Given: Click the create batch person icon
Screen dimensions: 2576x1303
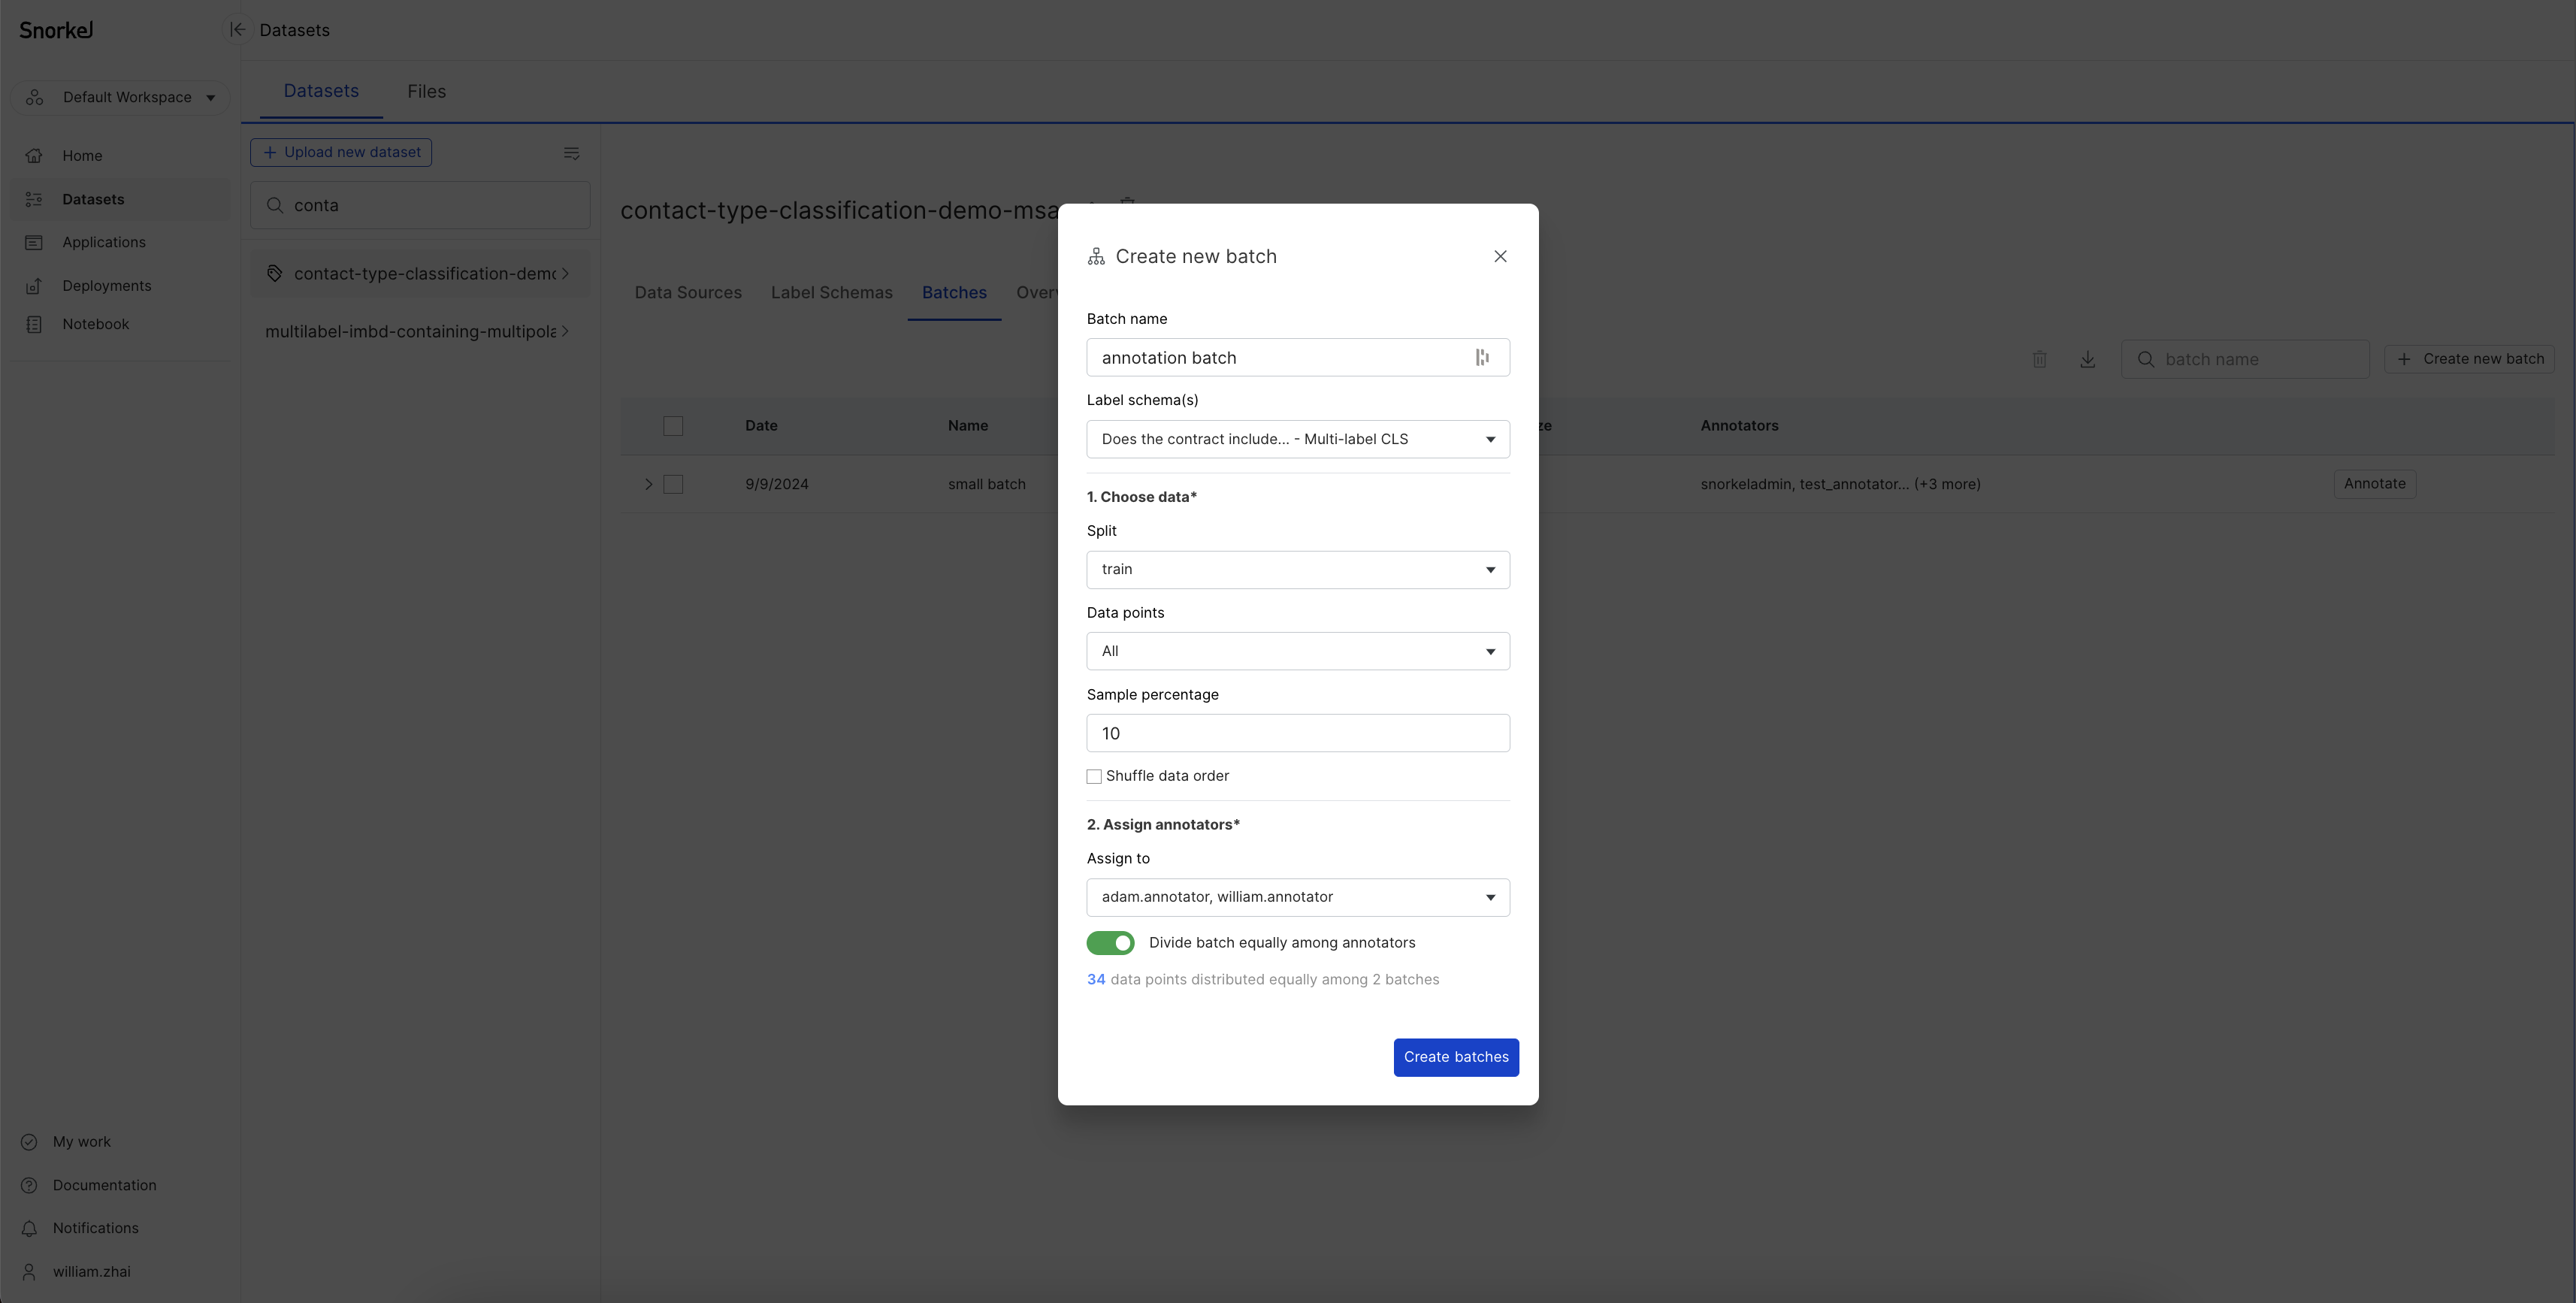Looking at the screenshot, I should click(1097, 258).
